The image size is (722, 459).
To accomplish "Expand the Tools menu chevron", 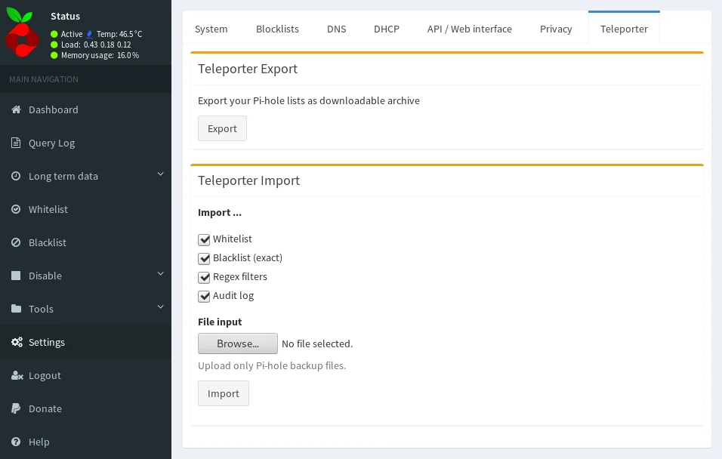I will [x=160, y=307].
